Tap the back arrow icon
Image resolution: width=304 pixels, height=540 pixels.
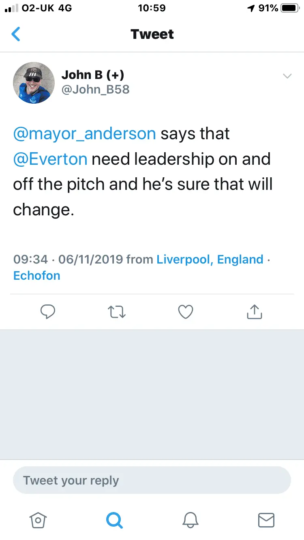click(x=16, y=34)
